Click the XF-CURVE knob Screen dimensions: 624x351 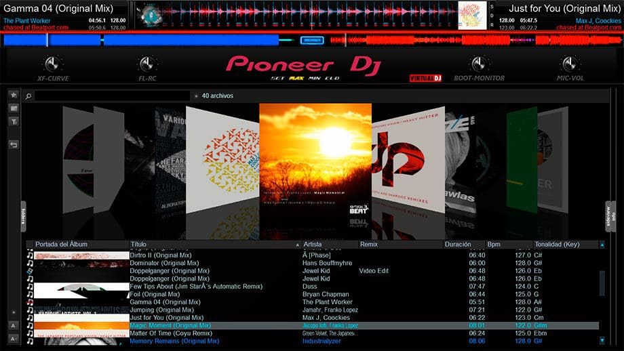[x=52, y=64]
